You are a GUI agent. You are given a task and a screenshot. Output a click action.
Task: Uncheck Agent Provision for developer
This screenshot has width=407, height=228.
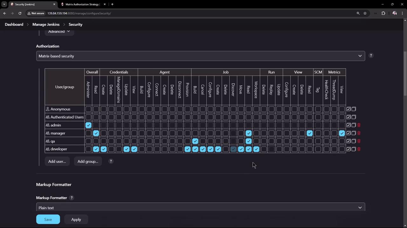pyautogui.click(x=188, y=149)
